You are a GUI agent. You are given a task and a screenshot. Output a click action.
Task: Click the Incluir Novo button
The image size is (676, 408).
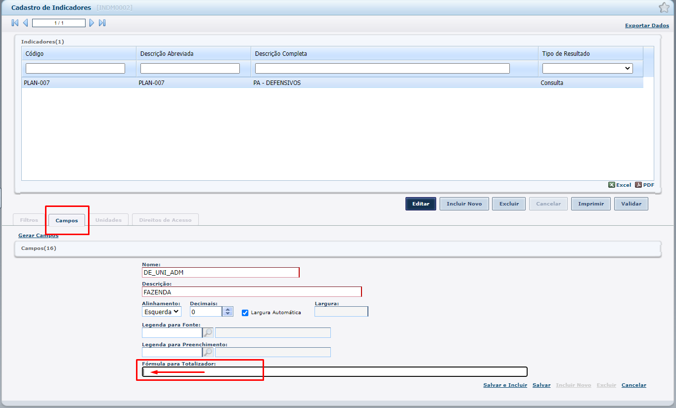464,204
